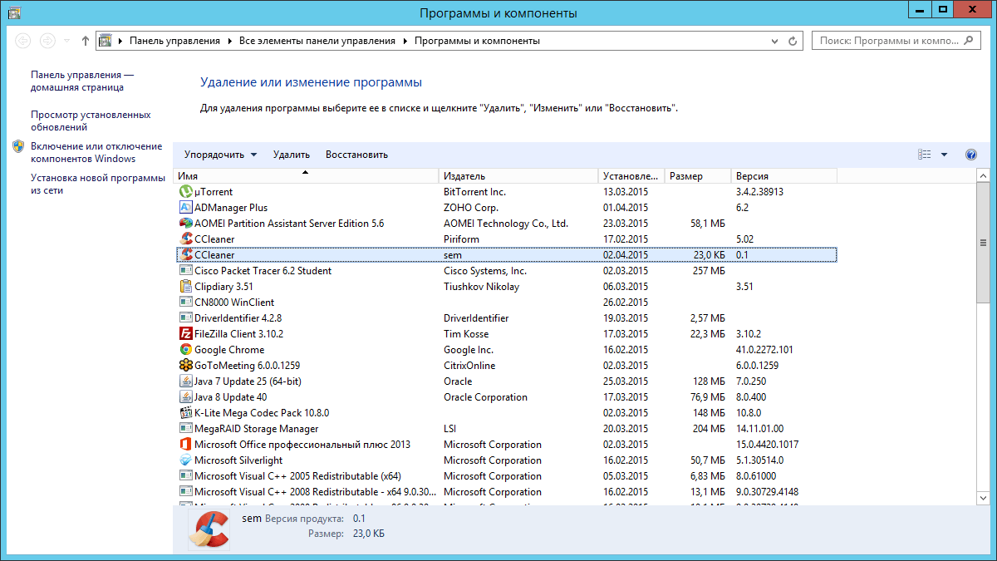Screen dimensions: 997x561
Task: Open the help question mark icon
Action: [971, 155]
